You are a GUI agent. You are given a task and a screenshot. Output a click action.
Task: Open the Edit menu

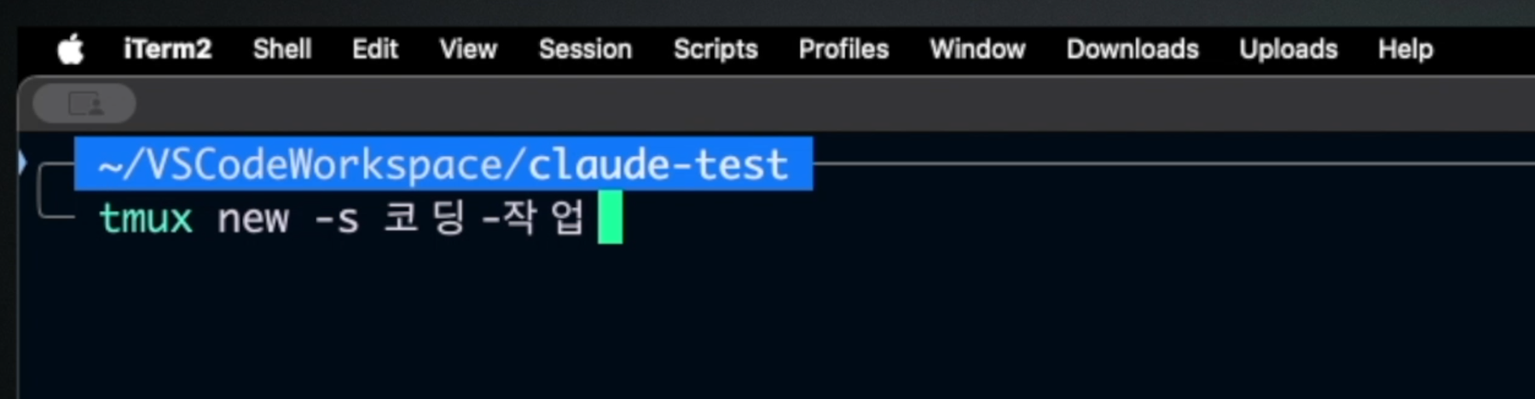(x=375, y=49)
